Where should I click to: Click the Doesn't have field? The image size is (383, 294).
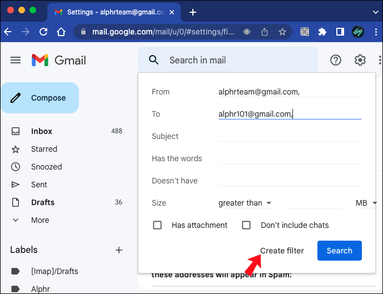[x=290, y=181]
